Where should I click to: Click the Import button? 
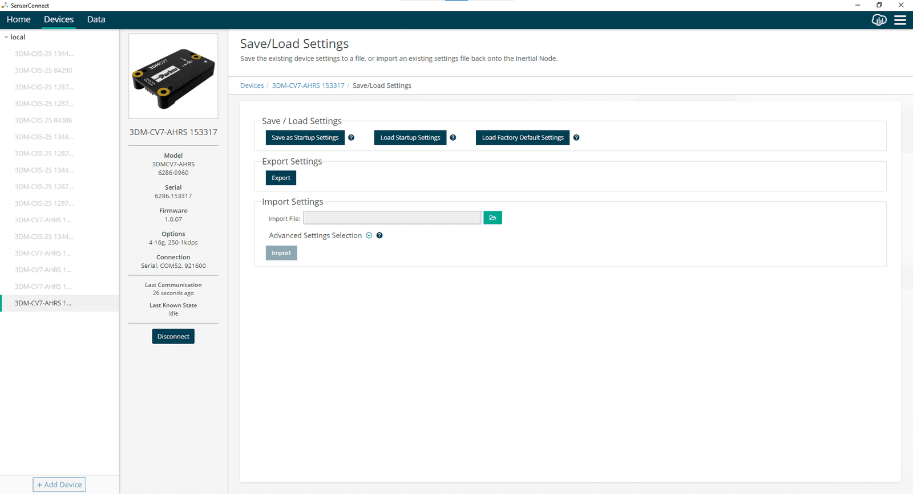point(281,253)
